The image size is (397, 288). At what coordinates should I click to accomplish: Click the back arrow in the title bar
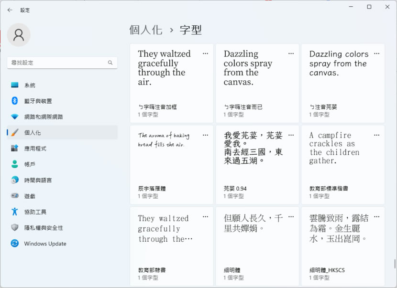10,10
